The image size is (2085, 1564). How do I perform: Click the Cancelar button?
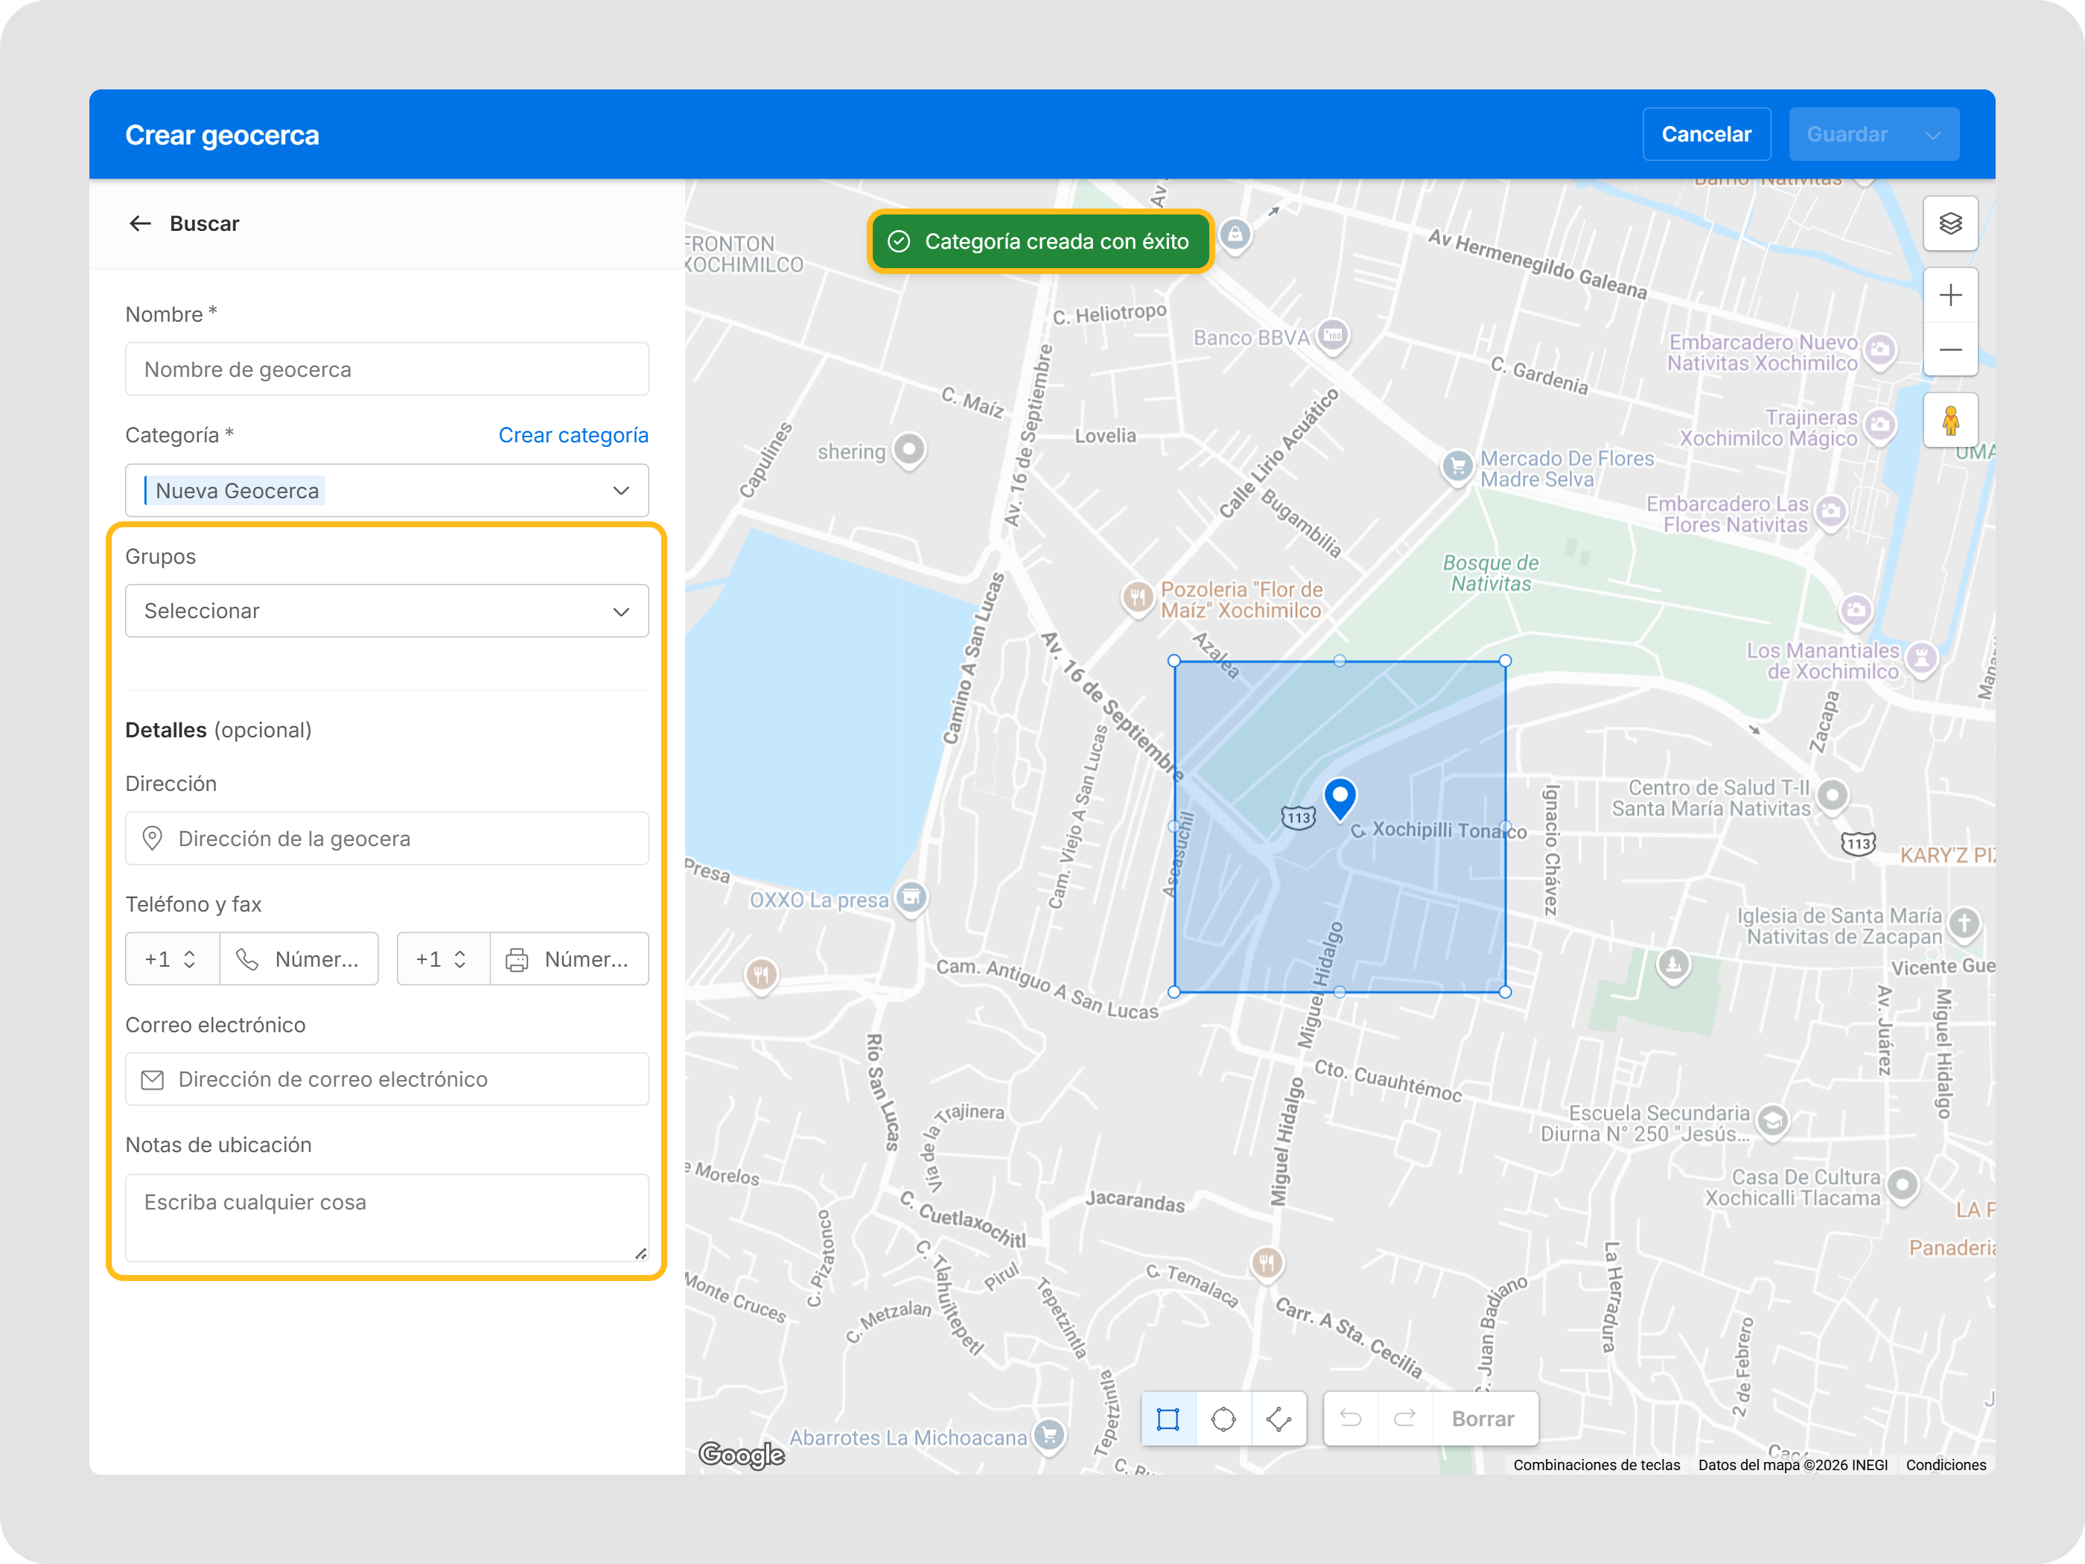point(1705,135)
